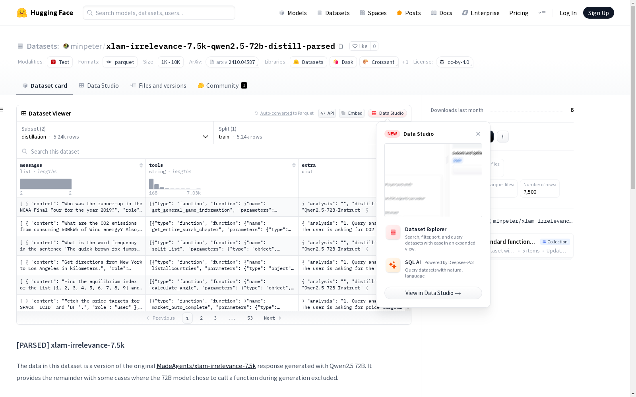Open Spaces in the top navigation
This screenshot has width=636, height=397.
[373, 13]
